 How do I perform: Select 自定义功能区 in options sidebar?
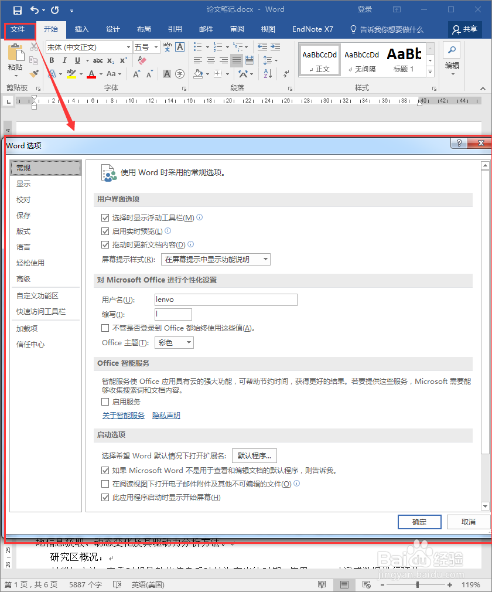pos(37,296)
